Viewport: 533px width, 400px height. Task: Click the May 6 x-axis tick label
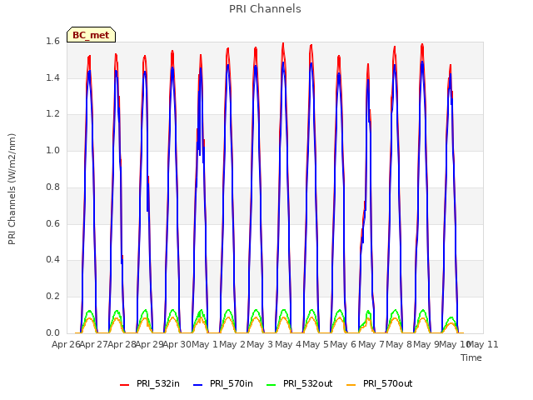(x=344, y=344)
